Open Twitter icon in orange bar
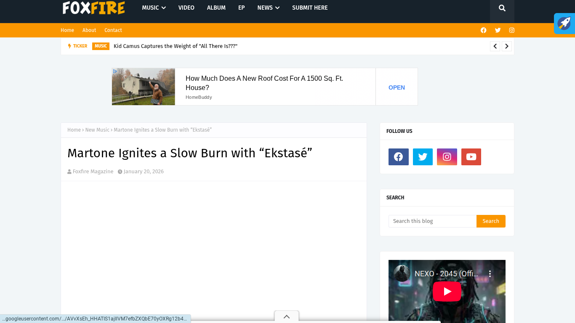This screenshot has height=323, width=575. tap(498, 30)
